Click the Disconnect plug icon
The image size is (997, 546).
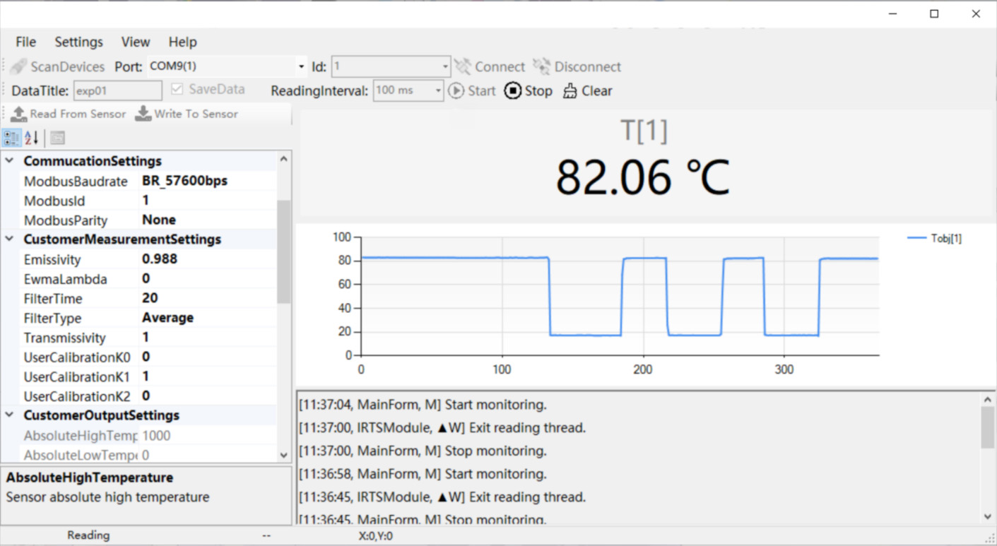542,66
